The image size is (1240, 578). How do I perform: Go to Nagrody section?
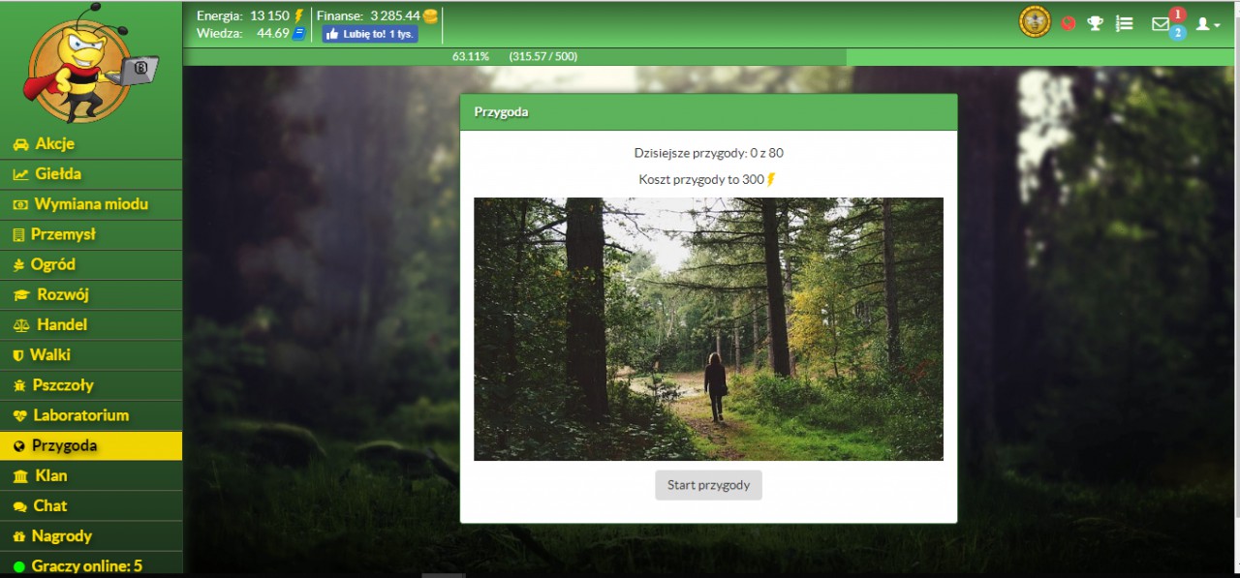(91, 535)
